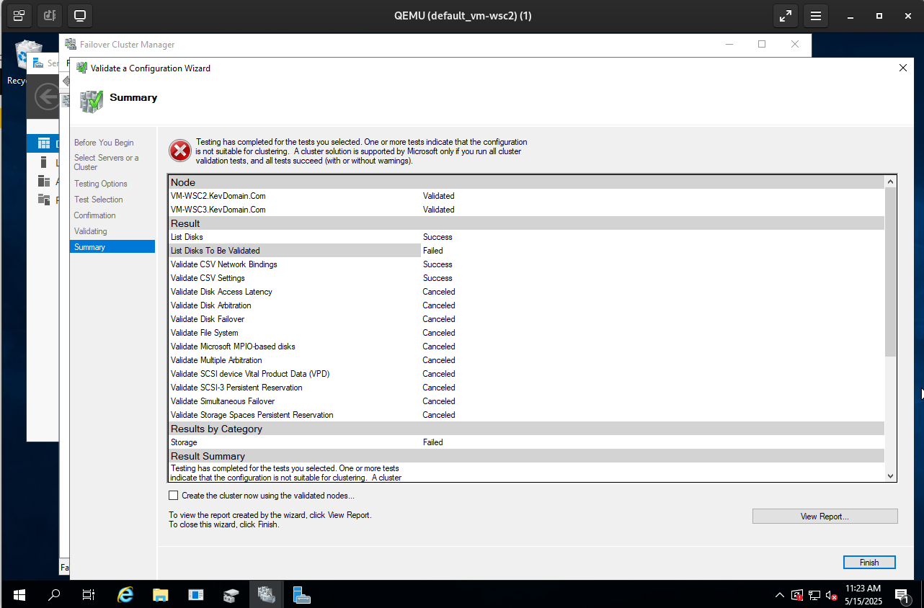Select the 'Validate CSV Network Bindings' row
Image resolution: width=924 pixels, height=608 pixels.
coord(526,264)
